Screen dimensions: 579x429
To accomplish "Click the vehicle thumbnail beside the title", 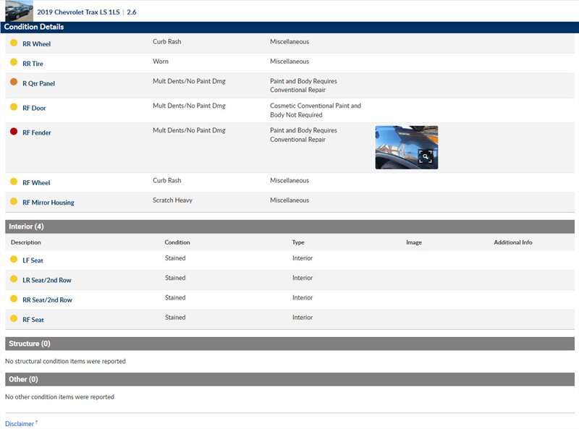I will click(x=19, y=12).
